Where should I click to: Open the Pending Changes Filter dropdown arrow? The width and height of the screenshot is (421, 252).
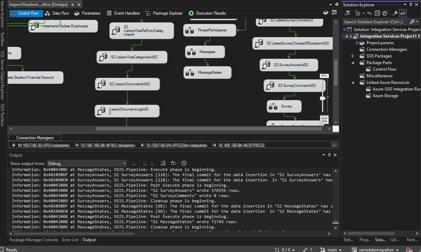(363, 13)
